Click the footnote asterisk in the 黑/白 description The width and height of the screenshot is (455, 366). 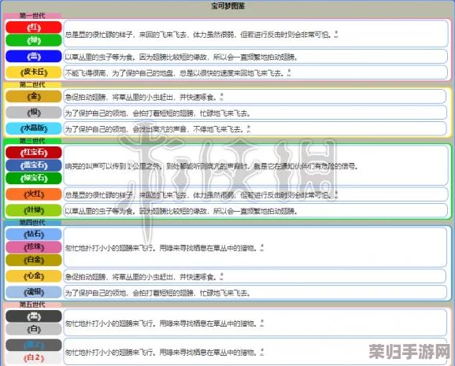[261, 323]
